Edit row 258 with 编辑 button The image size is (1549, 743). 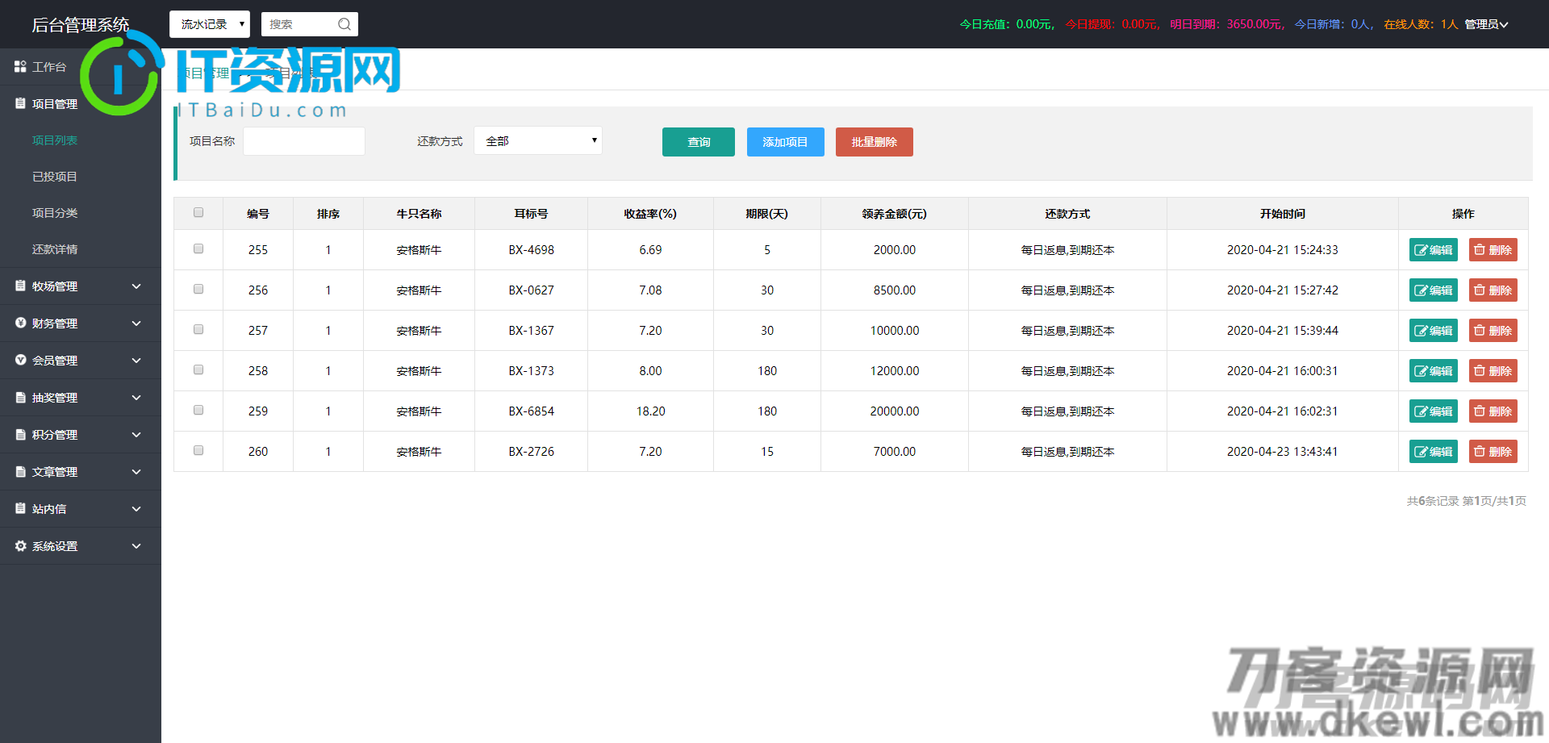pos(1434,371)
